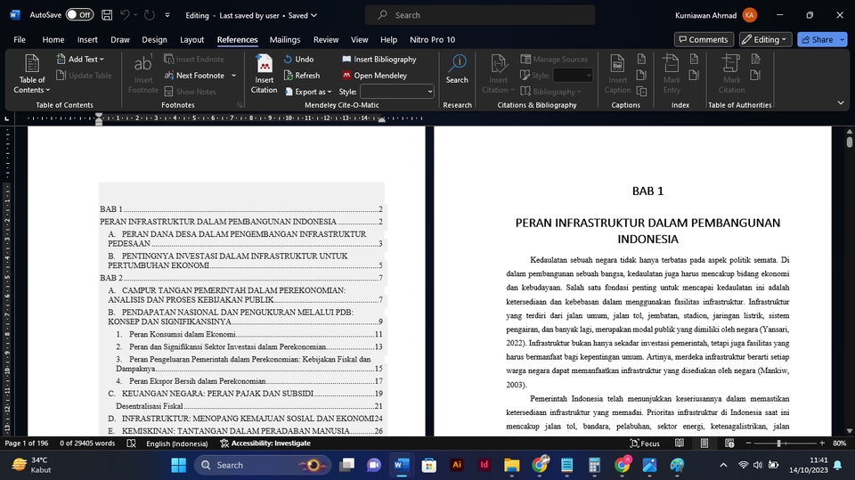Click the word count in status bar
855x480 pixels.
(87, 443)
